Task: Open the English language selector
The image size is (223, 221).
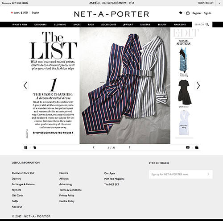Action: click(x=36, y=13)
